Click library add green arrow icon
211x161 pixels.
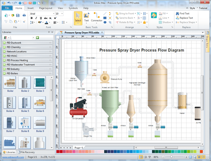[37, 38]
